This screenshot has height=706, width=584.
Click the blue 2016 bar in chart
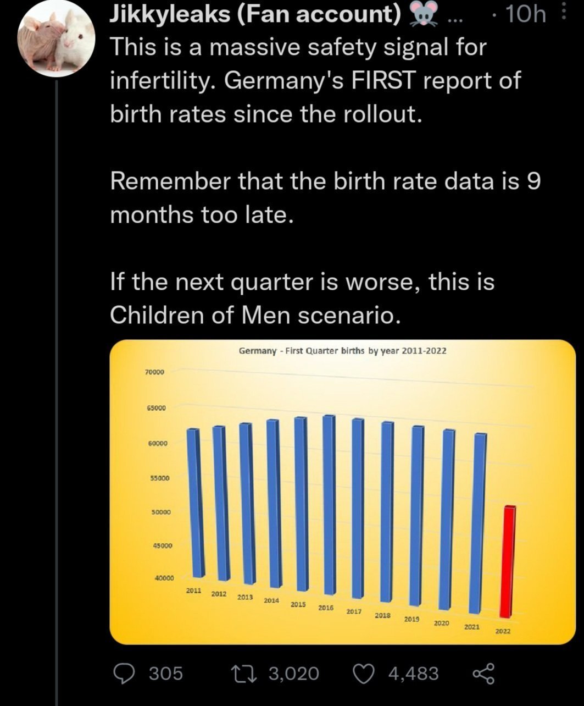(x=329, y=505)
